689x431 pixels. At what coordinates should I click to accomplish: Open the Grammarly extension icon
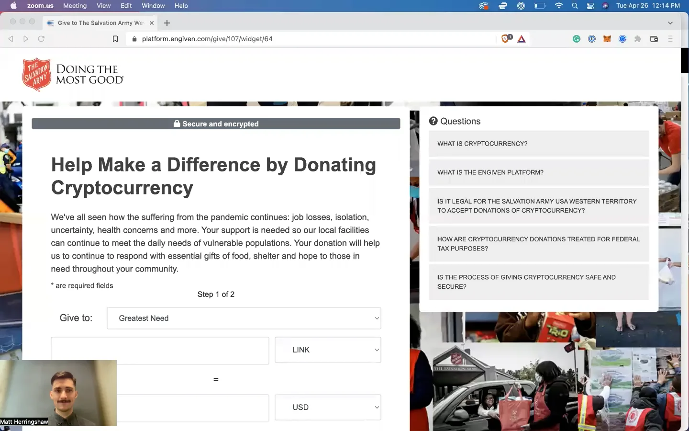coord(577,39)
